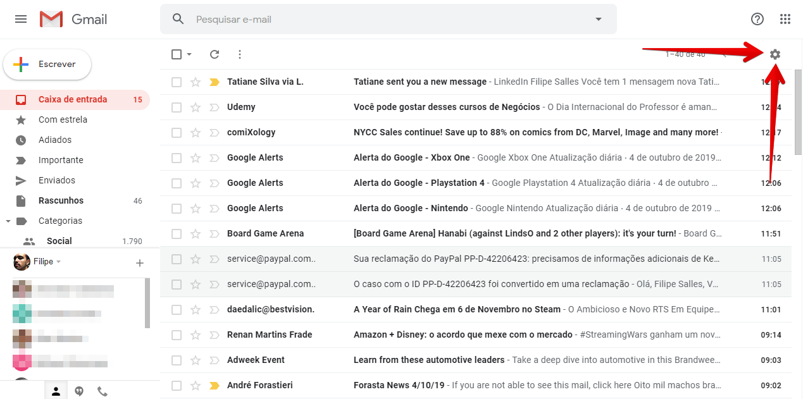Open the Help menu icon

757,19
